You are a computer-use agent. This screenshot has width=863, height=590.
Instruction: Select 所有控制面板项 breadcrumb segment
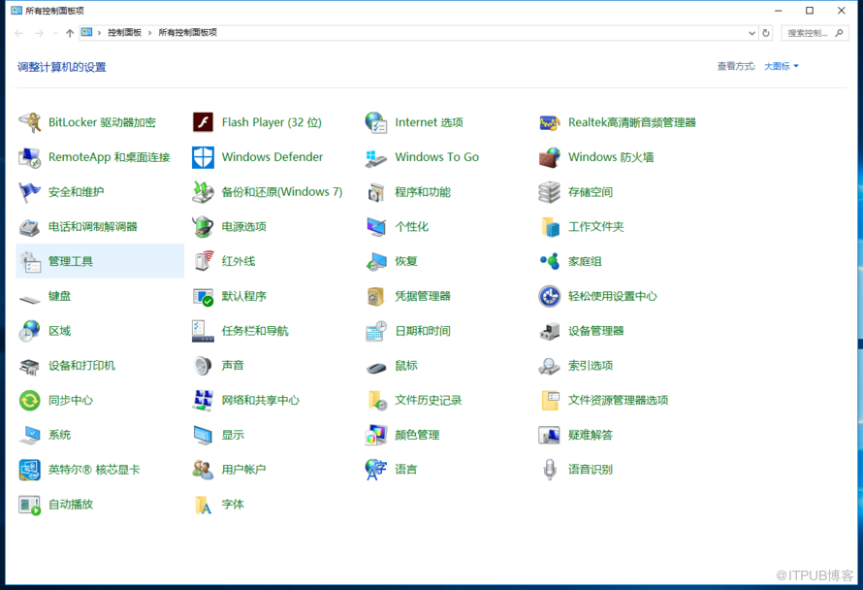(187, 33)
